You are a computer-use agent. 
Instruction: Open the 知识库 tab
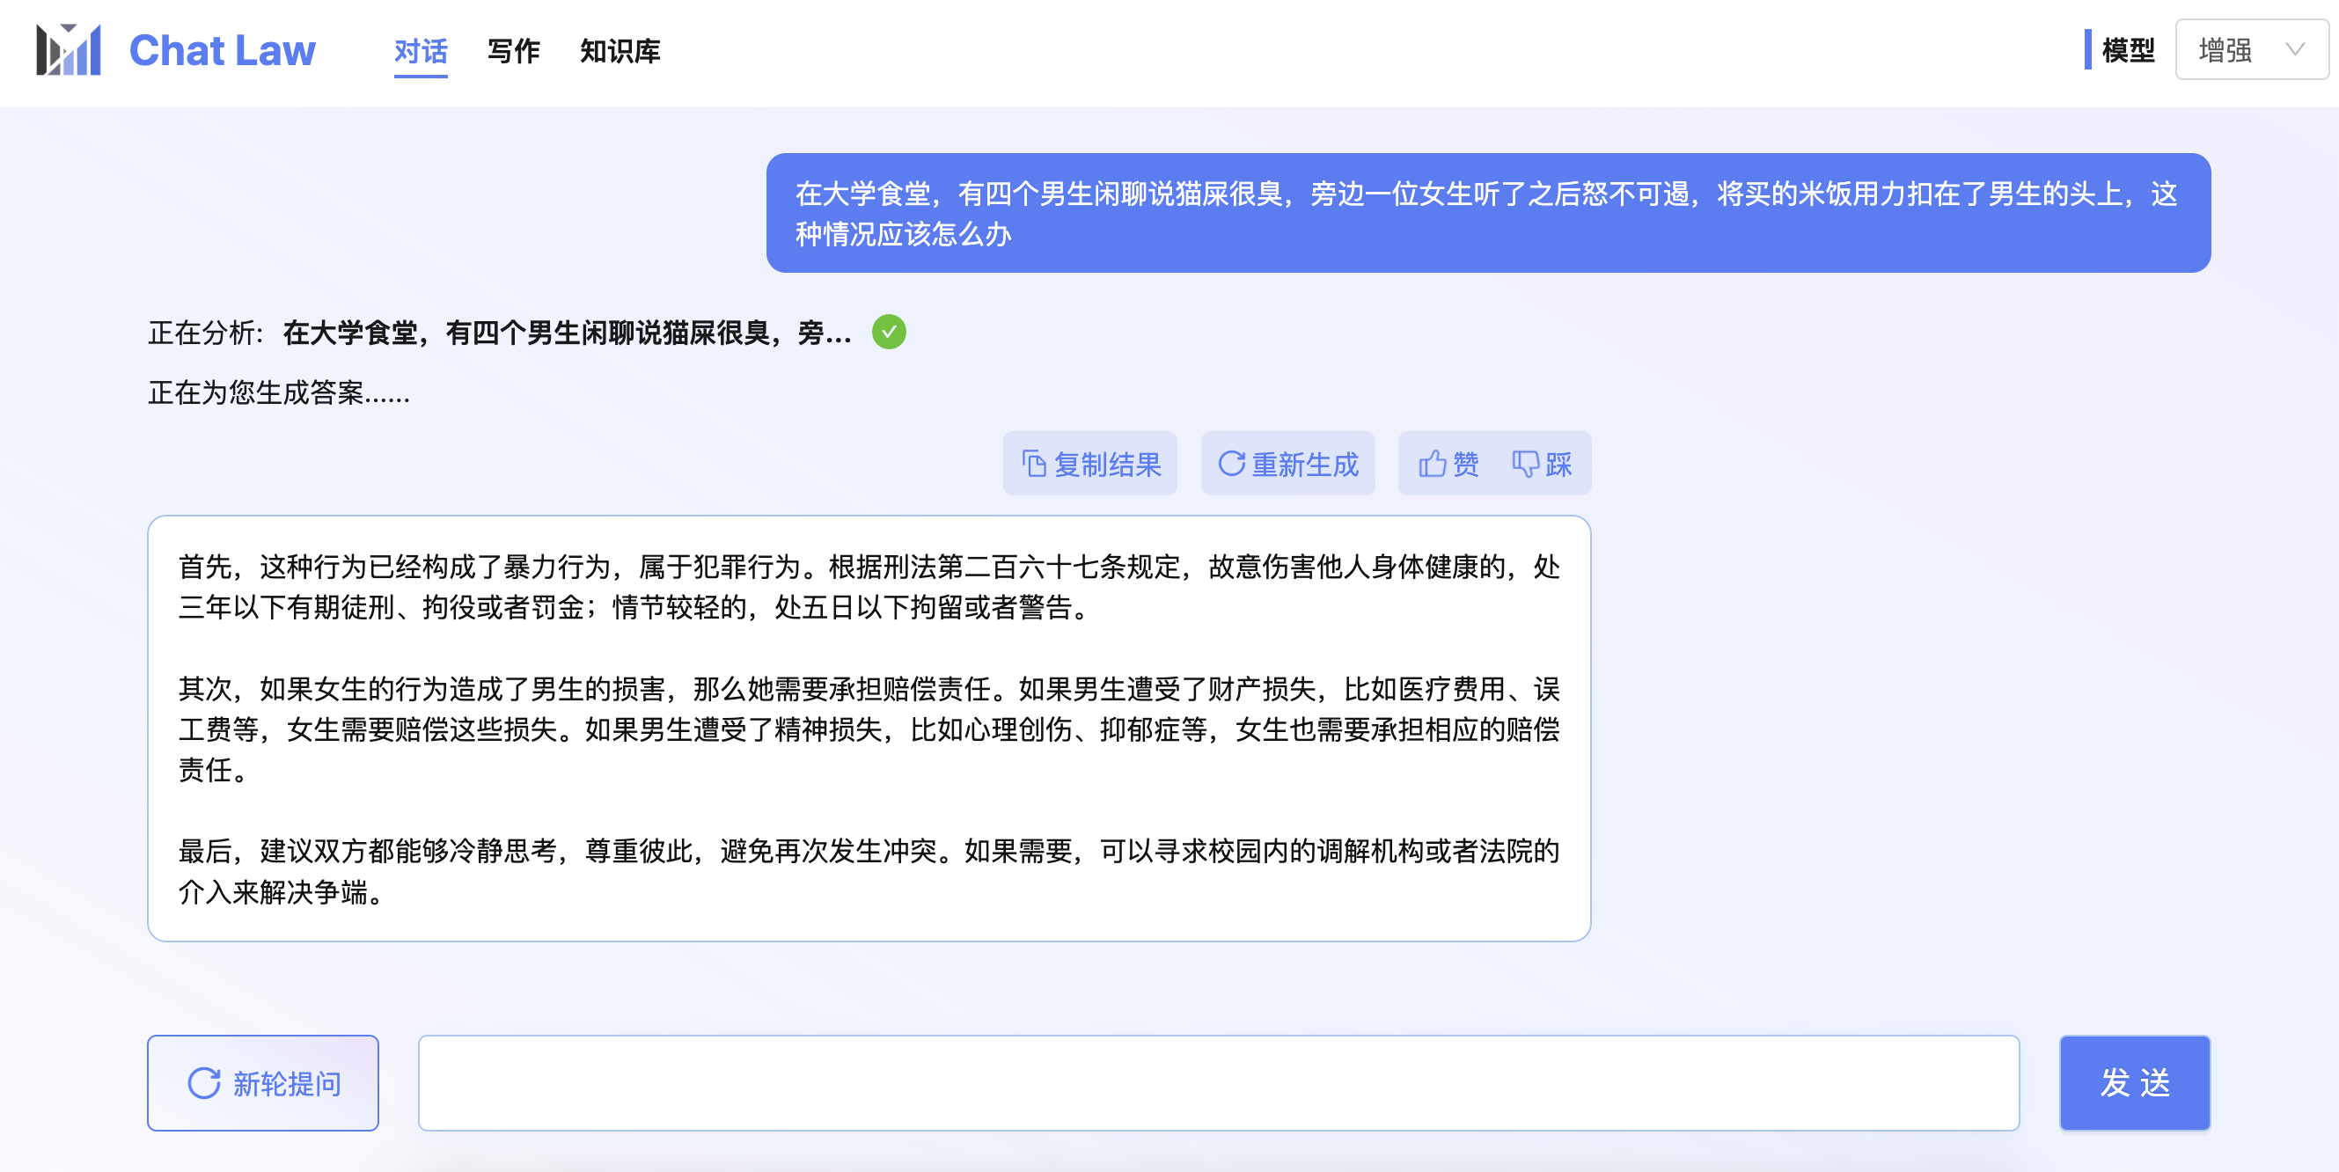tap(620, 52)
